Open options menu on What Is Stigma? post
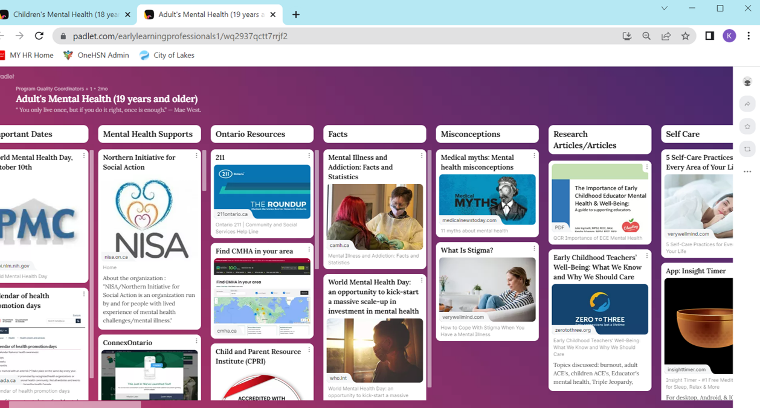The width and height of the screenshot is (760, 408). 534,248
